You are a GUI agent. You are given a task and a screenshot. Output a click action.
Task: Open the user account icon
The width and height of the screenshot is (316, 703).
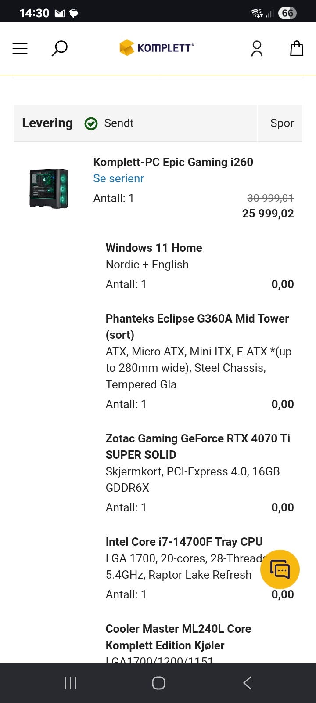(x=257, y=48)
